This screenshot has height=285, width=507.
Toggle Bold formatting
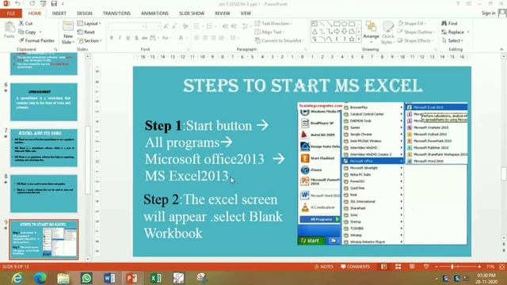click(x=112, y=38)
